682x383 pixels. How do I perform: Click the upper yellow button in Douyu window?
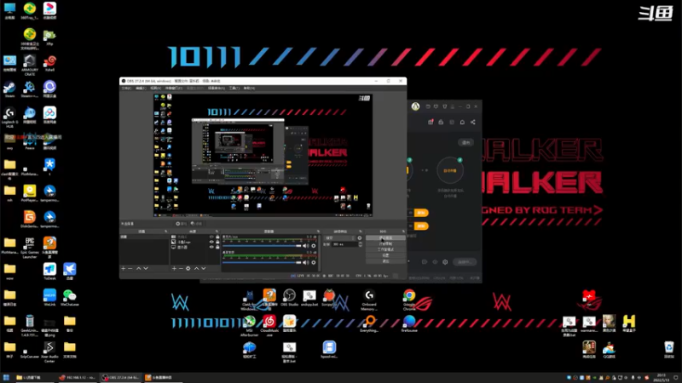(x=420, y=213)
